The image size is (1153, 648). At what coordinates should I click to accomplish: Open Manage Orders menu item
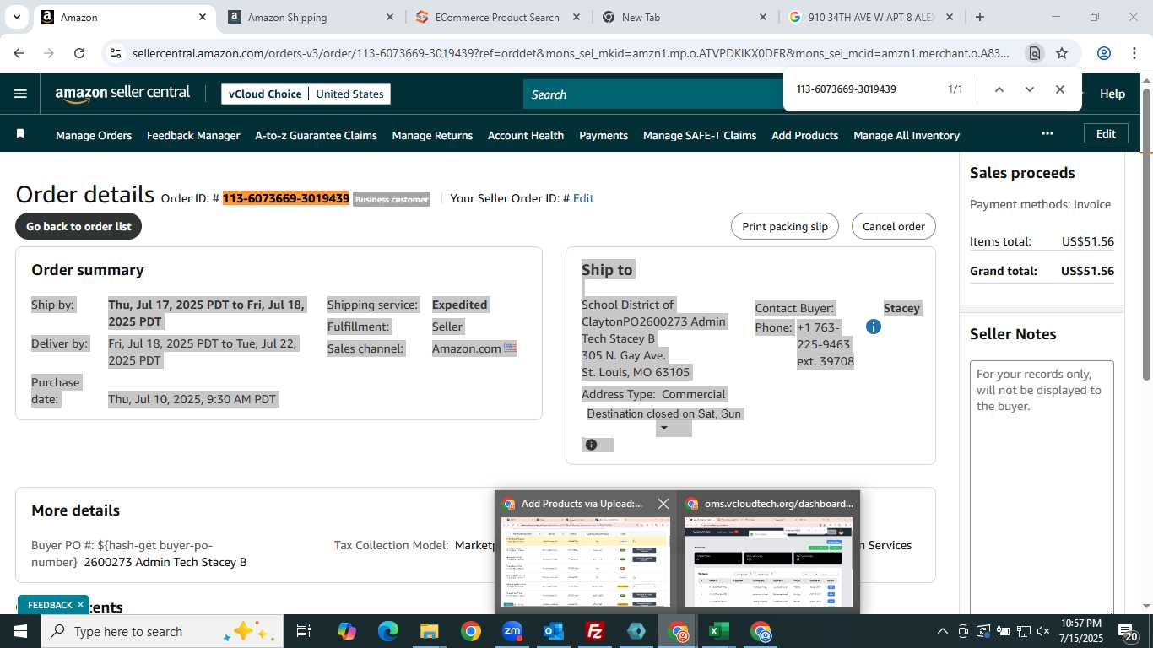tap(94, 135)
